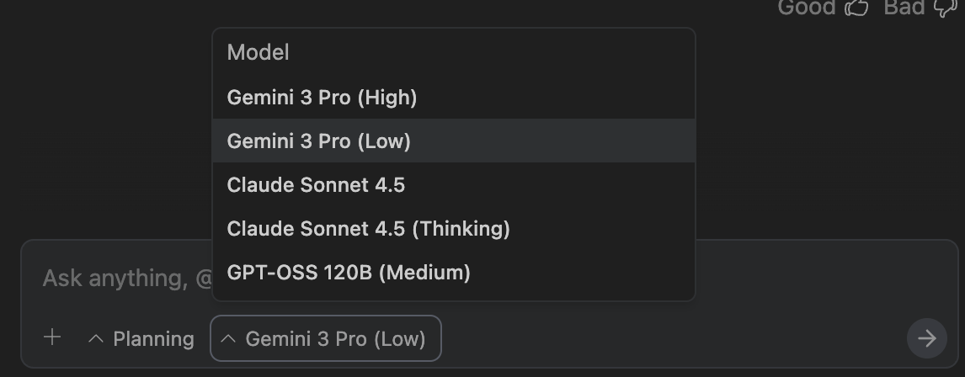Click blank composer space left of send button

674,338
